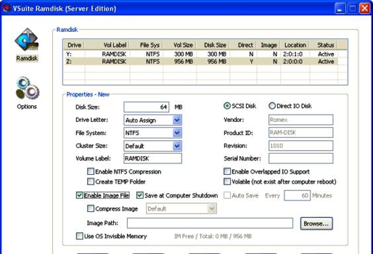
Task: Click location cell 2:0:0:0
Action: click(x=293, y=62)
